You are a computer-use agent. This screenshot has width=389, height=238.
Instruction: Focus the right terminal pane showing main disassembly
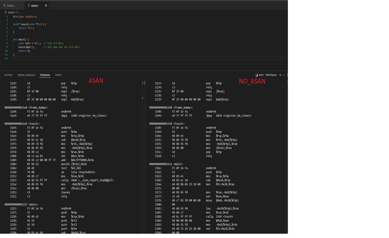coord(216,185)
